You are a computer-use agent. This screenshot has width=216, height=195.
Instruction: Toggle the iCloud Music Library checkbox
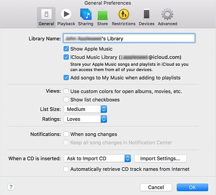click(x=66, y=57)
